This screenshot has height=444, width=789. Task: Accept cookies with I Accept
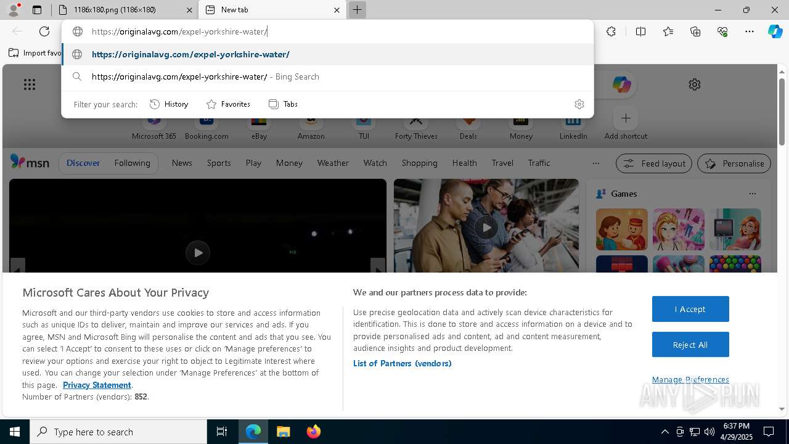click(x=690, y=309)
